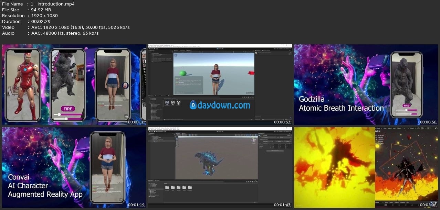The width and height of the screenshot is (440, 210).
Task: Open the first folder icon in Godzilla project assets
Action: (167, 187)
